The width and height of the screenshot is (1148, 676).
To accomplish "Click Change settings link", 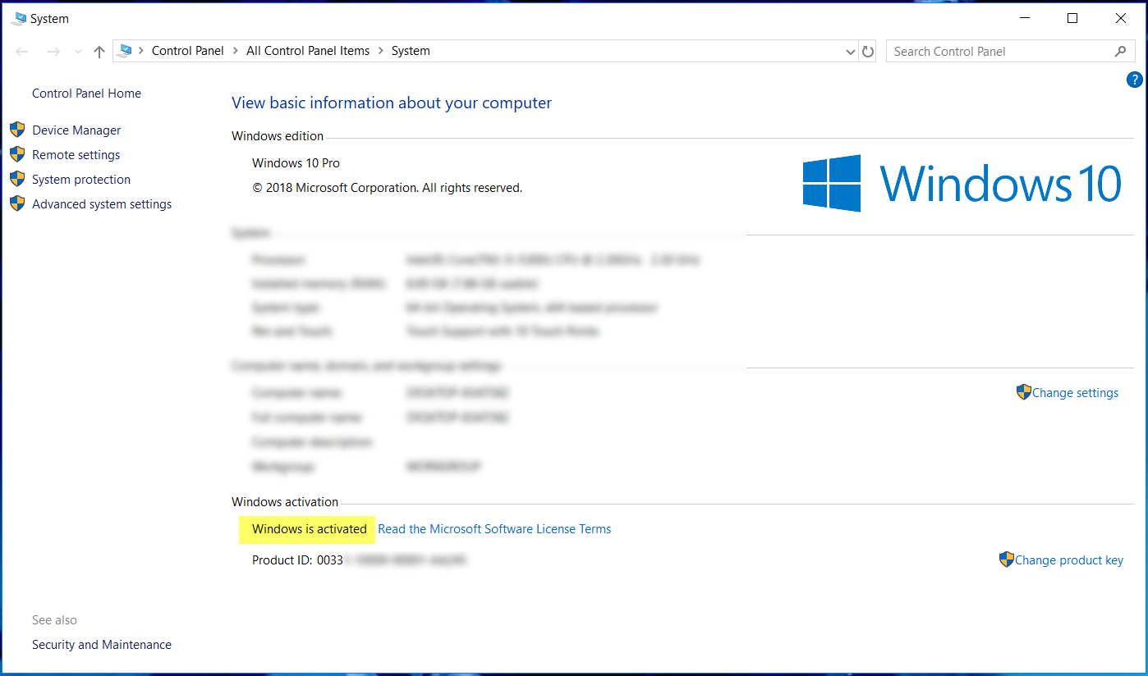I will [1075, 393].
